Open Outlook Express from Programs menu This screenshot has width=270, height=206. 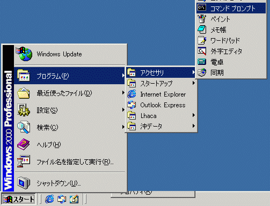[161, 105]
